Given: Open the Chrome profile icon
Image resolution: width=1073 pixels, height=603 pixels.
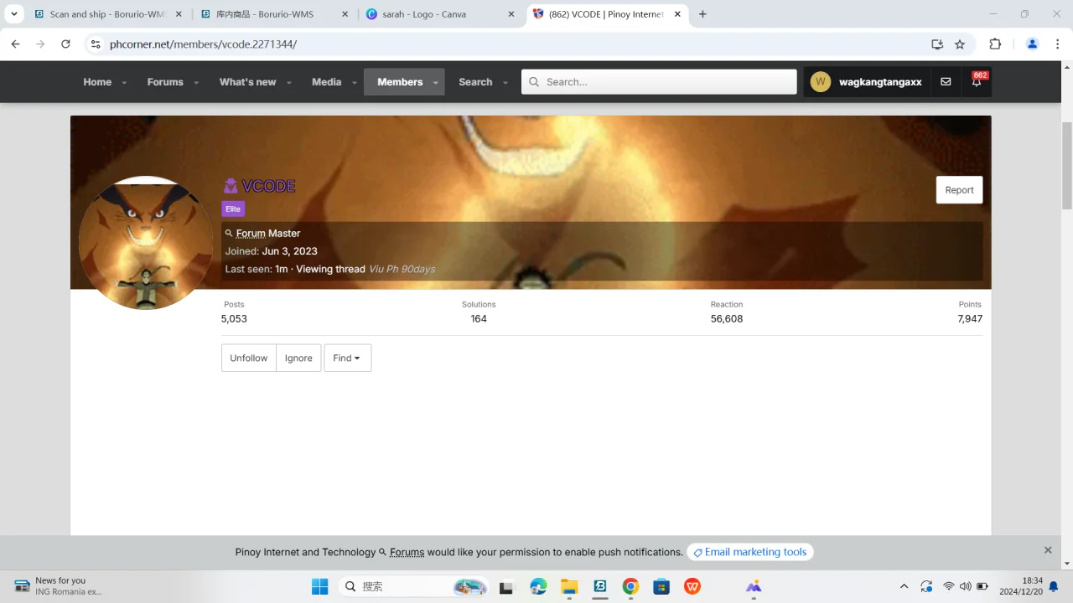Looking at the screenshot, I should tap(1033, 44).
